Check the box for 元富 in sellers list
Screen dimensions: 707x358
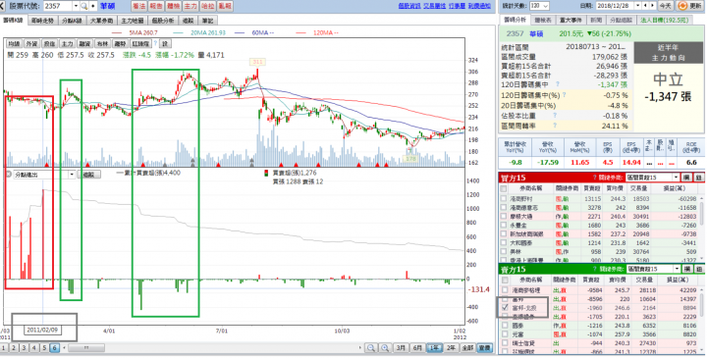(x=505, y=334)
